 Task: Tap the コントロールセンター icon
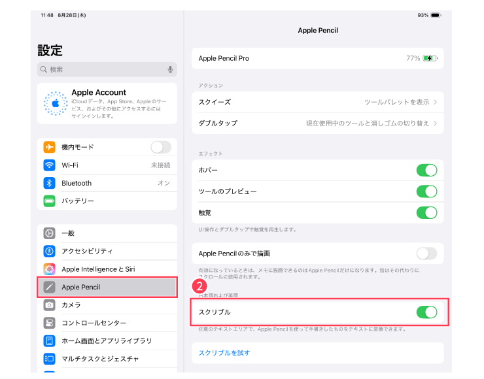(x=50, y=323)
